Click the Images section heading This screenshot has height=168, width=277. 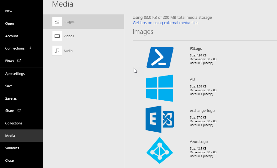tap(143, 32)
